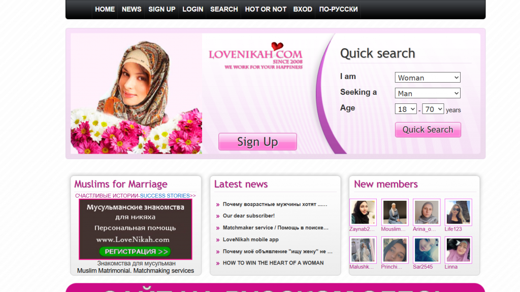Click the "Quick search" heading
Screen dimensions: 520x292
click(378, 53)
